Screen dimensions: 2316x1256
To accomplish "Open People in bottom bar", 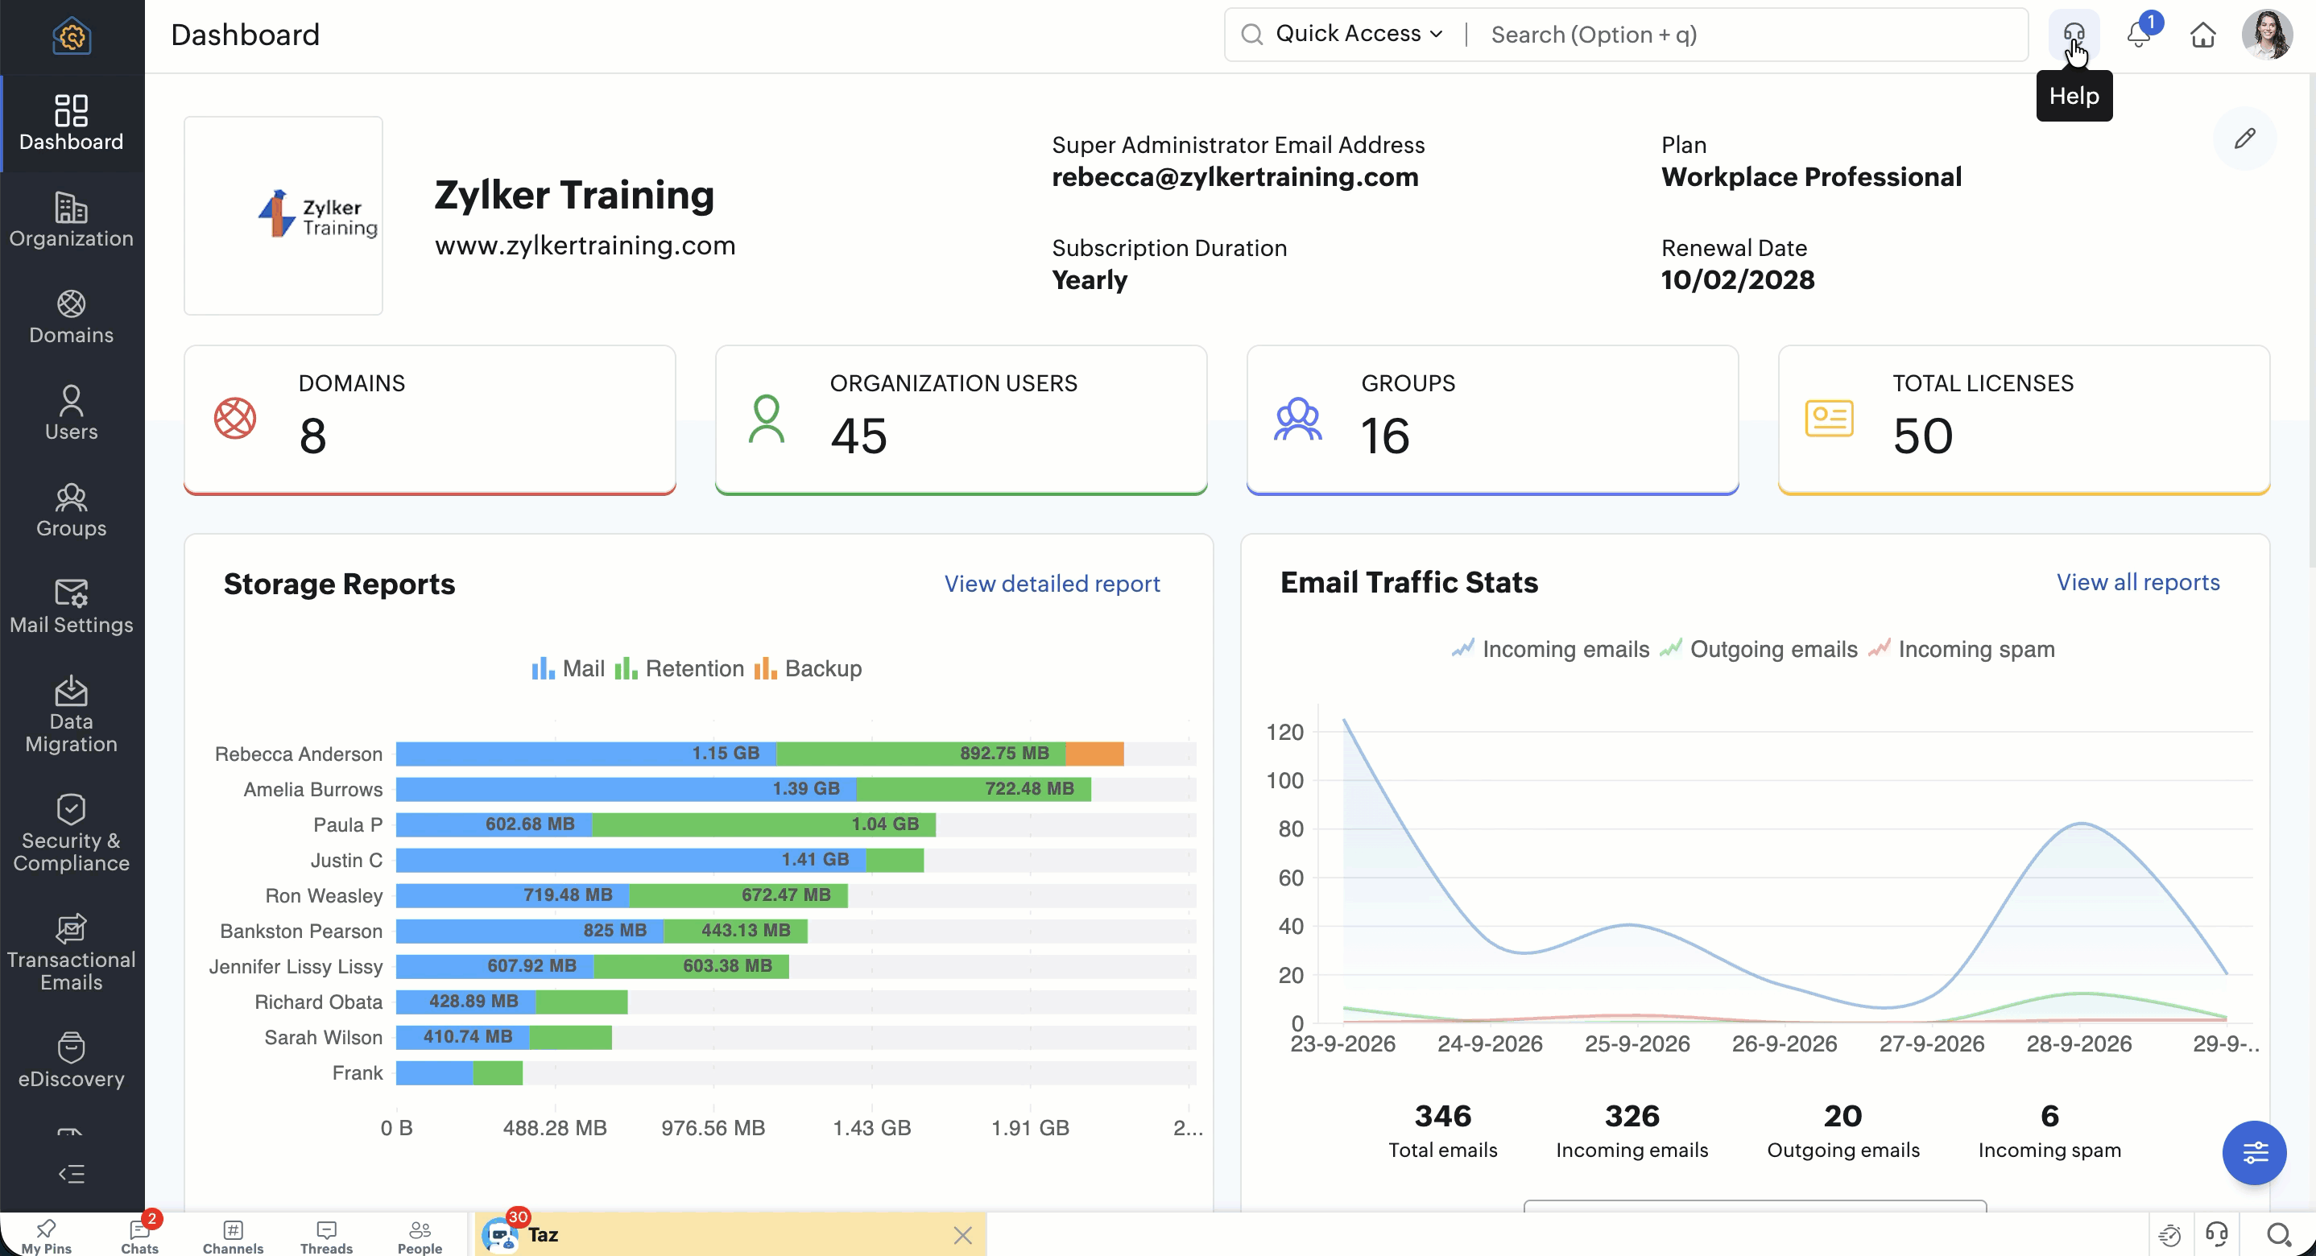I will pyautogui.click(x=420, y=1235).
